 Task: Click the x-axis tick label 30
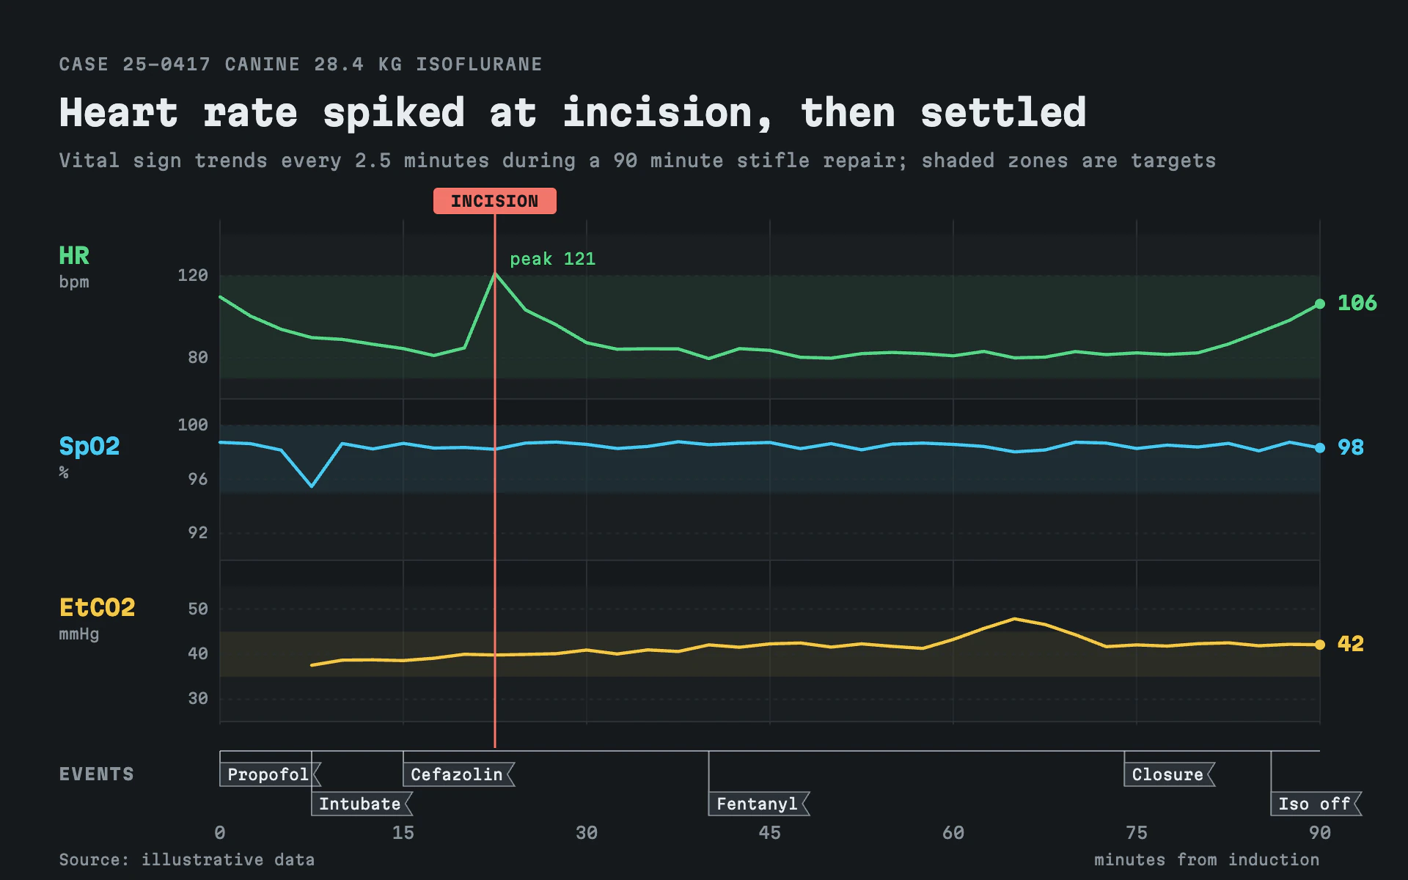coord(587,833)
